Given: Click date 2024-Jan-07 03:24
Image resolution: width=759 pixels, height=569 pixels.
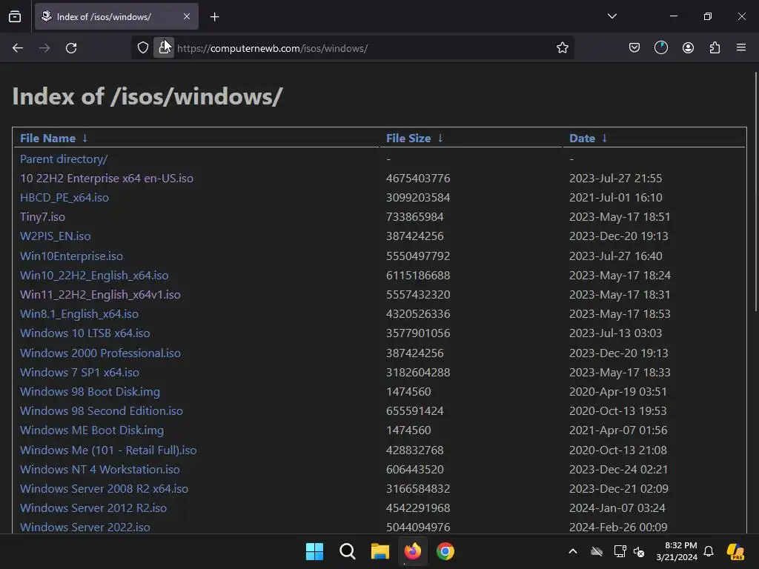Looking at the screenshot, I should pyautogui.click(x=617, y=508).
